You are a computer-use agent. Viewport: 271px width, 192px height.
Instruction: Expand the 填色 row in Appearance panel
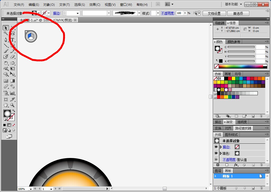(x=221, y=153)
